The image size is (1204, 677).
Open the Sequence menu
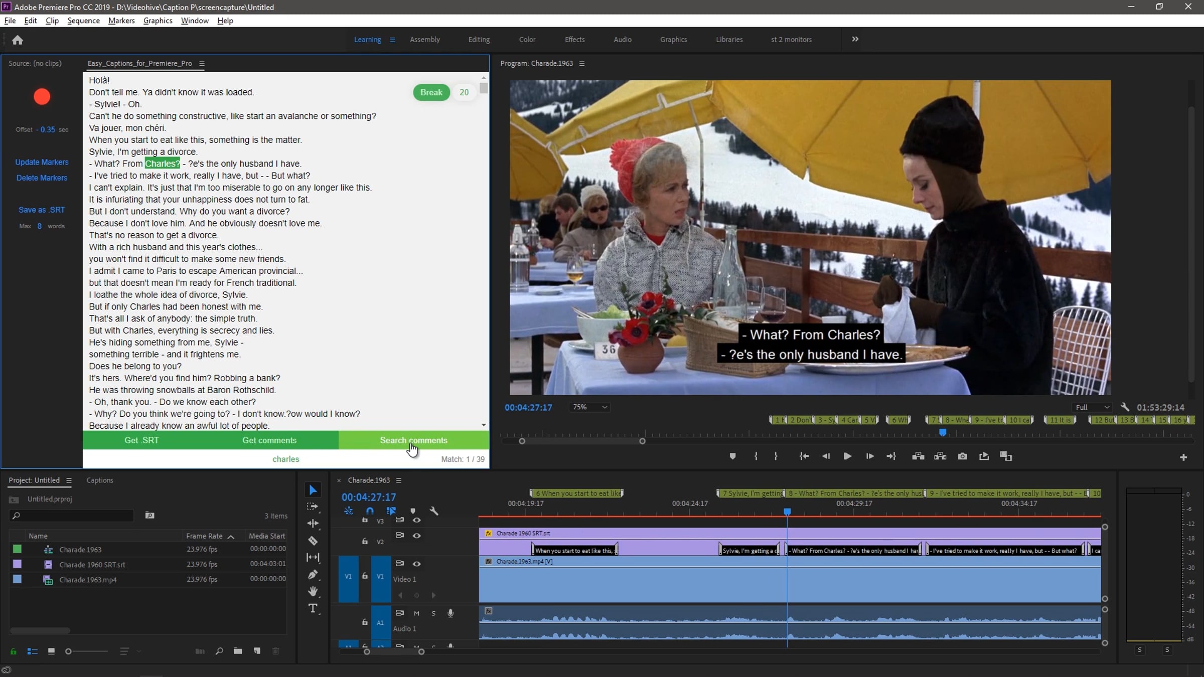(x=83, y=21)
